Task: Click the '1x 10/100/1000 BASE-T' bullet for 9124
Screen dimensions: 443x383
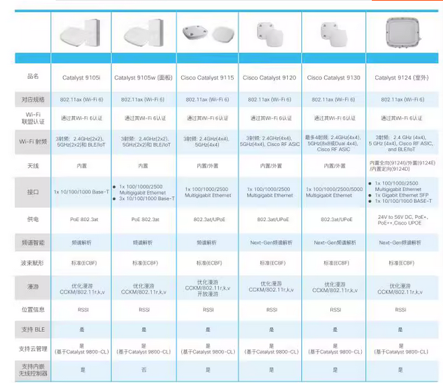Action: click(403, 201)
